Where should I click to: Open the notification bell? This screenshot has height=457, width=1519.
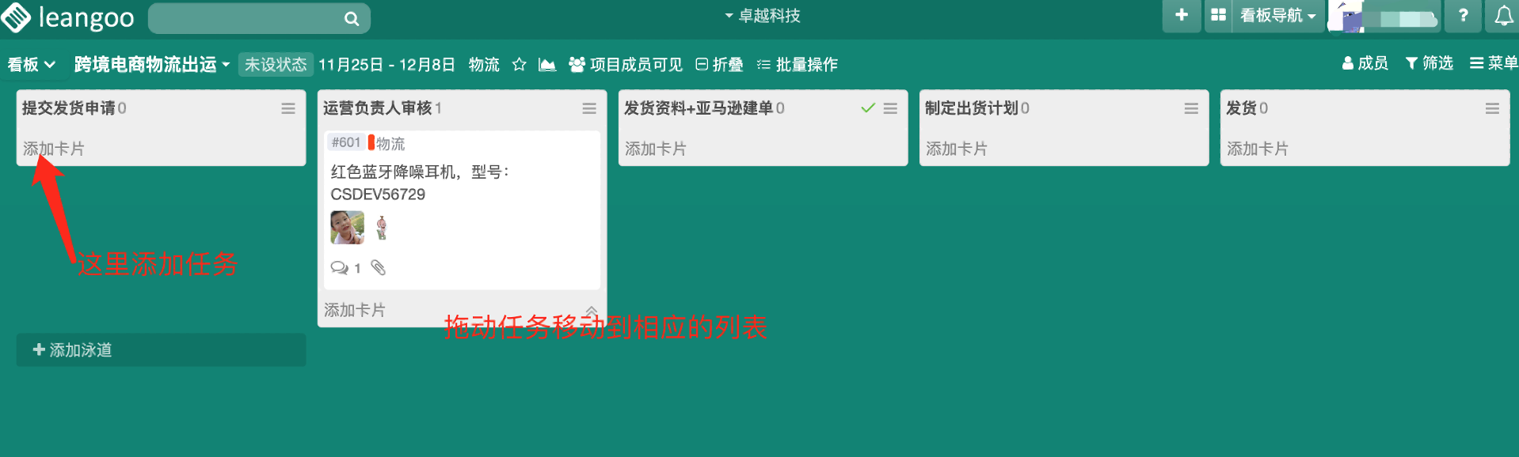pos(1503,16)
